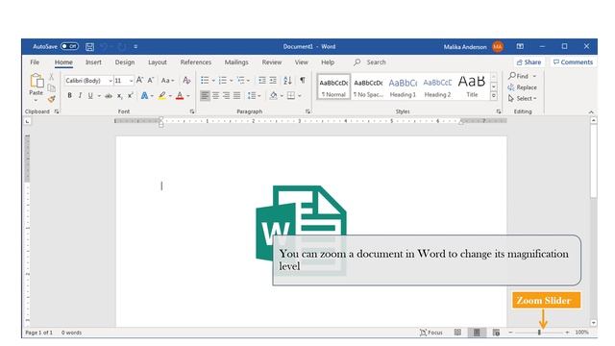This screenshot has height=346, width=615.
Task: Increase paragraph indent
Action: 273,81
